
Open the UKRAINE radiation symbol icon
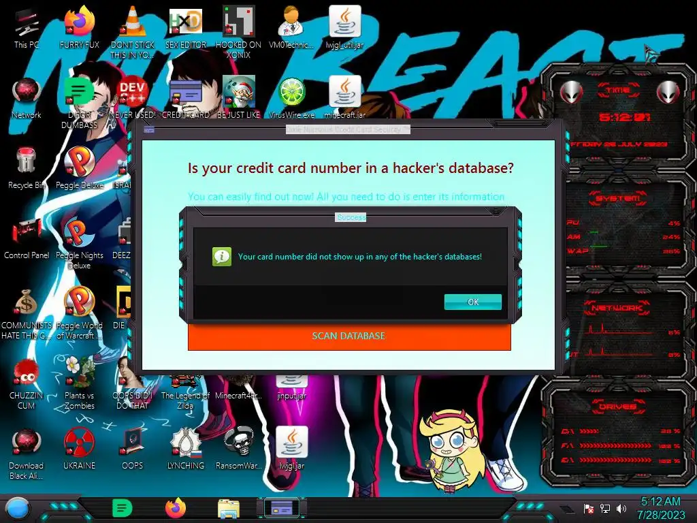coord(80,449)
